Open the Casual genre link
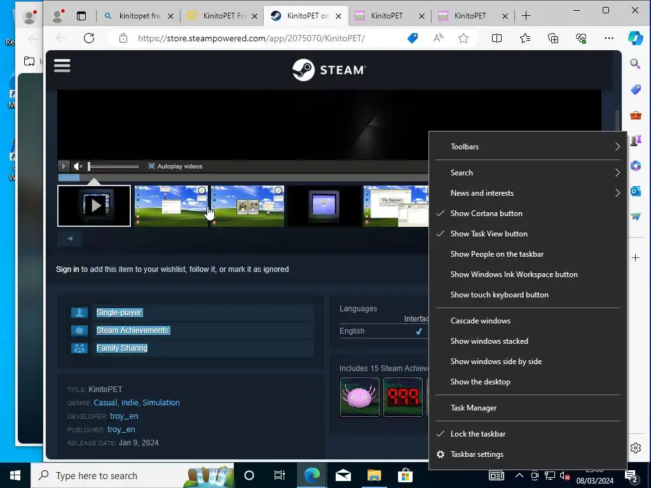651x488 pixels. pyautogui.click(x=105, y=402)
